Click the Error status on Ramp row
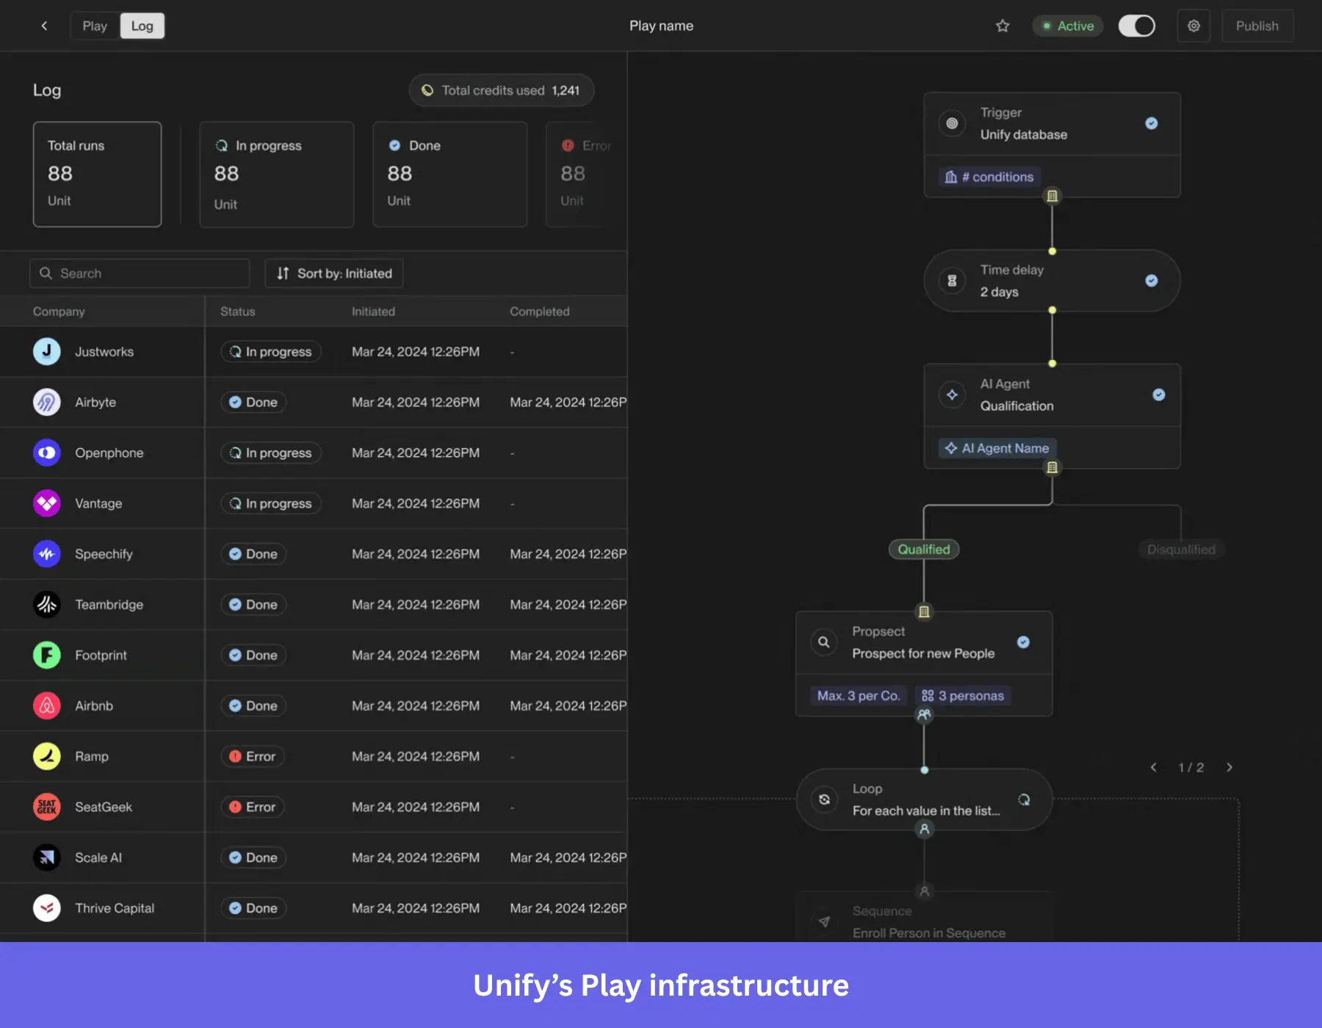This screenshot has height=1028, width=1322. click(253, 756)
